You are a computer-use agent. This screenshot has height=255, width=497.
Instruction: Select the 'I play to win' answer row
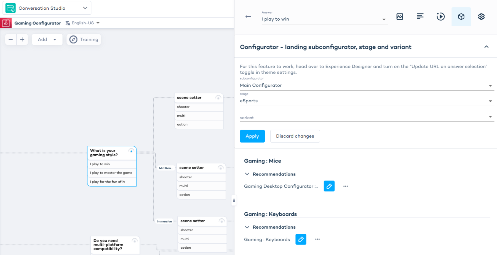click(112, 164)
